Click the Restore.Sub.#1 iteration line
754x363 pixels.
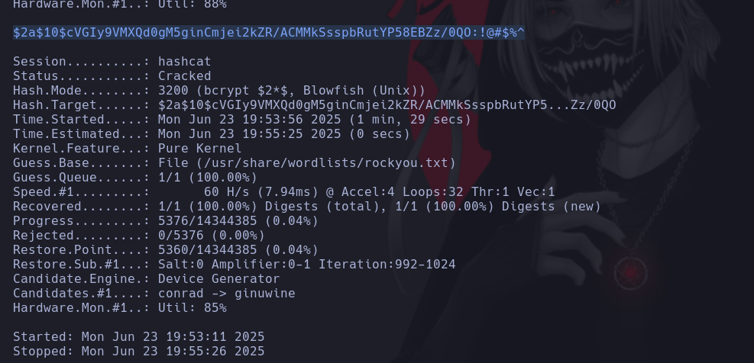234,265
